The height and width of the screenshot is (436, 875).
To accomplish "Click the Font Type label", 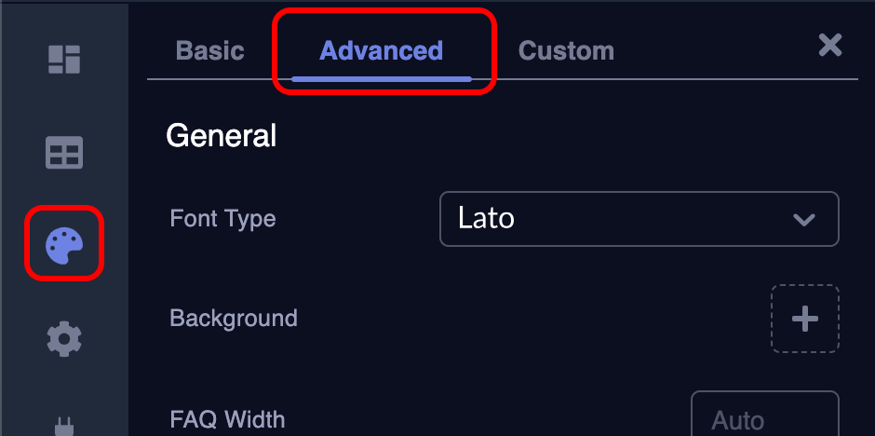I will tap(222, 219).
